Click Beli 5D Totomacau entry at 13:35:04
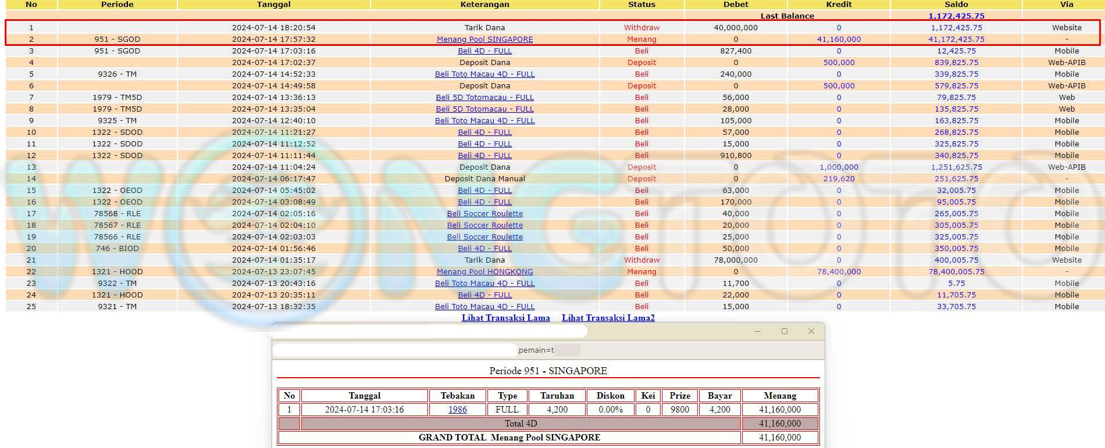The width and height of the screenshot is (1105, 448). click(484, 109)
